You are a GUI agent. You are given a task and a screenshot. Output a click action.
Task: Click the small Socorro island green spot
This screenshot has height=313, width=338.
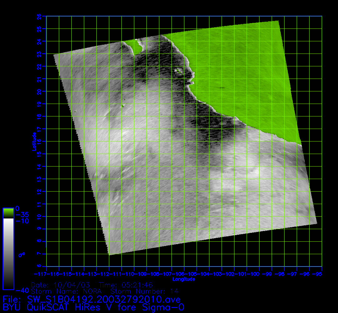(123, 106)
